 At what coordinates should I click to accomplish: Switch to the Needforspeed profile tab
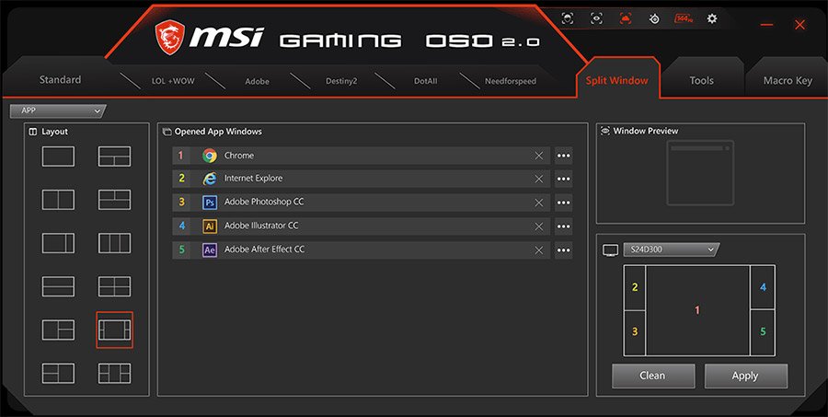(x=511, y=81)
